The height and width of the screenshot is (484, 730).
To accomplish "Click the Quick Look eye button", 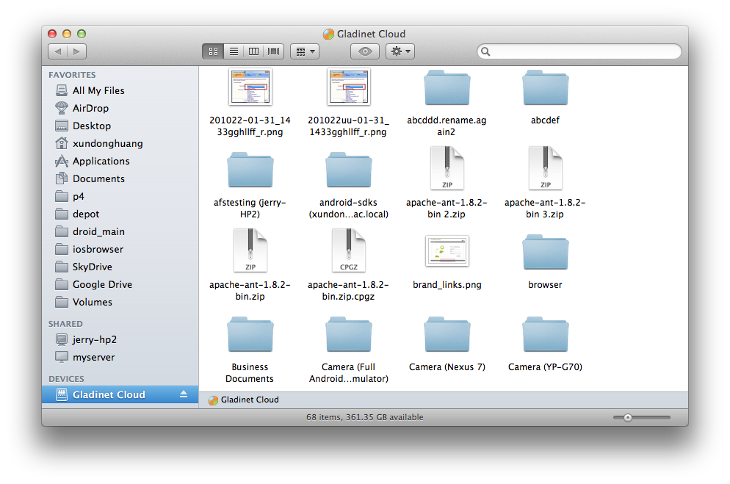I will coord(365,51).
